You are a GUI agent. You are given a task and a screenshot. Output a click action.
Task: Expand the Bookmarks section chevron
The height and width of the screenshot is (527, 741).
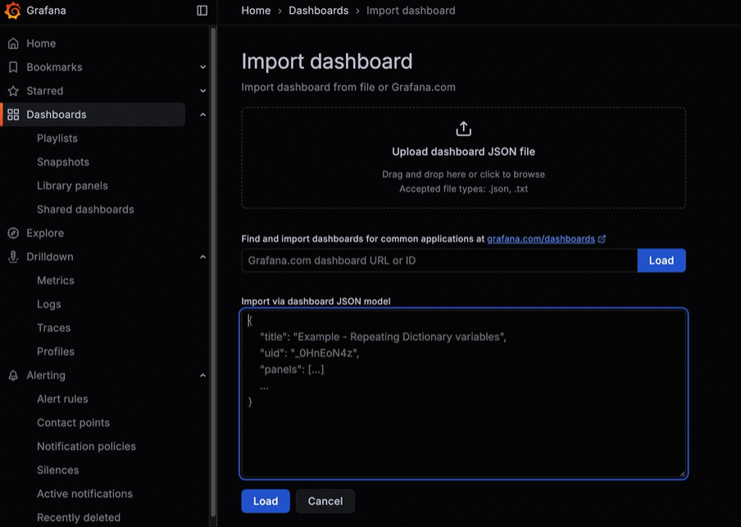pos(202,67)
